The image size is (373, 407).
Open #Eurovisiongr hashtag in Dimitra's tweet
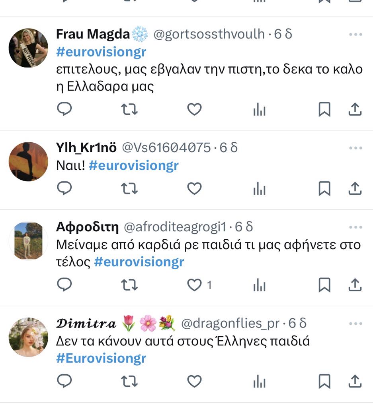[101, 358]
